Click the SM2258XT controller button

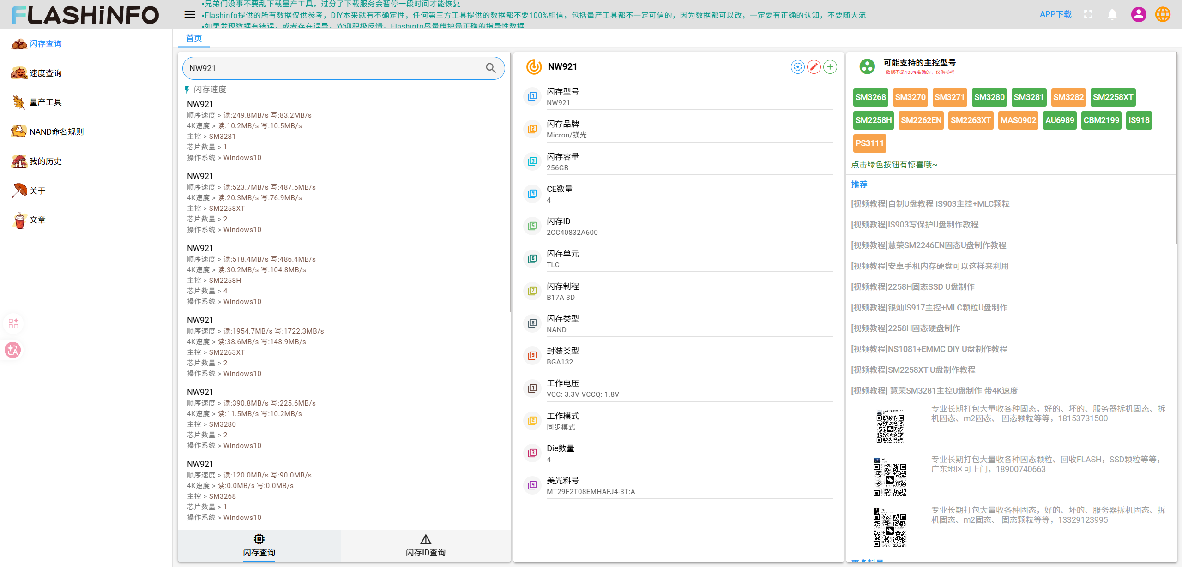(x=1112, y=97)
